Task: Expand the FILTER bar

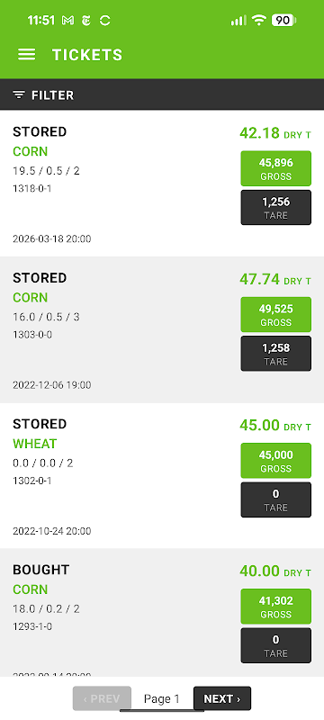Action: pyautogui.click(x=162, y=95)
